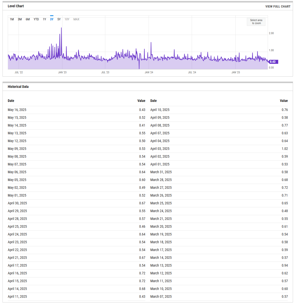Click the 1.00 y-axis label

coord(271,50)
